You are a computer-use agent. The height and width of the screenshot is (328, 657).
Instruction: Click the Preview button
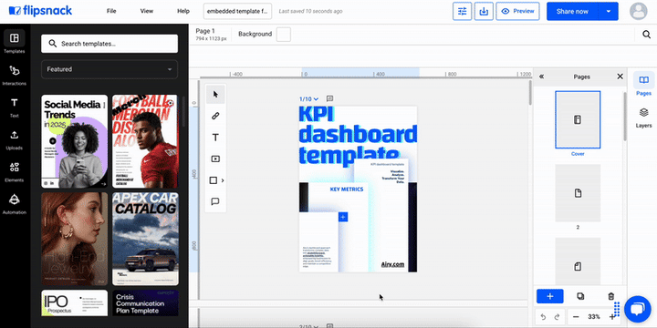point(517,11)
